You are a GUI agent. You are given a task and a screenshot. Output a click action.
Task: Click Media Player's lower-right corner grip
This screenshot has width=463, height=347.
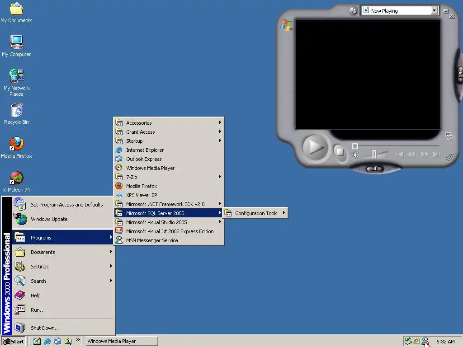click(x=449, y=157)
